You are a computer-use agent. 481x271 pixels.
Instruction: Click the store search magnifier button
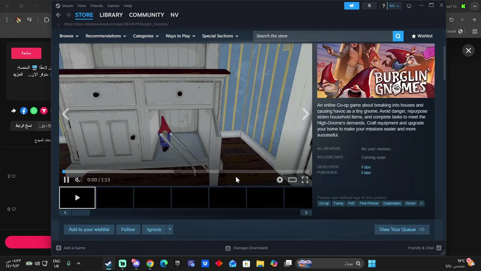(398, 36)
